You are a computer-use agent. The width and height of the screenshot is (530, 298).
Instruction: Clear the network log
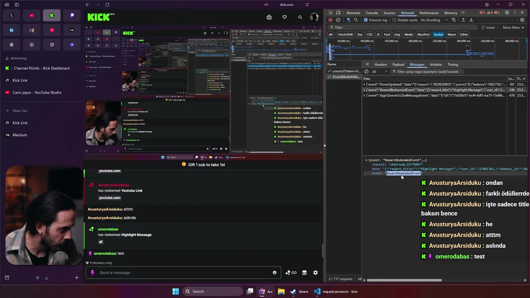[338, 20]
